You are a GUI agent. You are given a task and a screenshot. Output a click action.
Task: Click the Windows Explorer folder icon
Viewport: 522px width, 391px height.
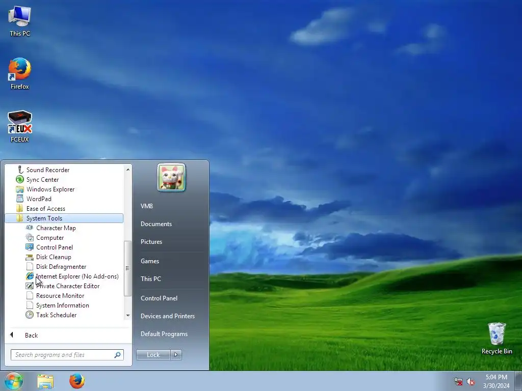click(x=20, y=189)
